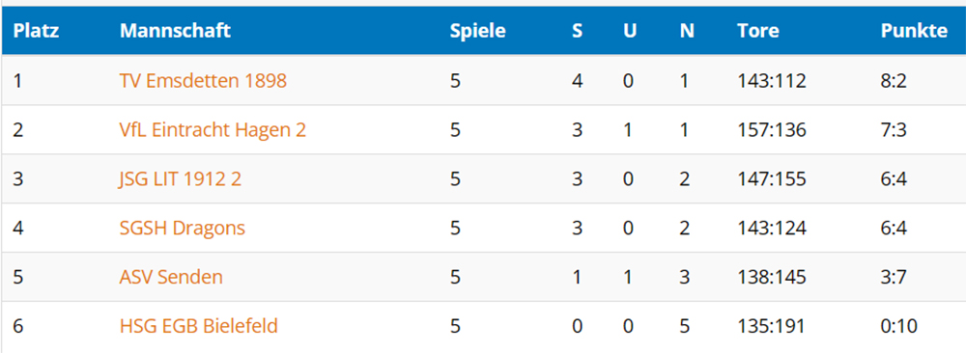This screenshot has width=966, height=353.
Task: Click the U draws column header
Action: 629,31
